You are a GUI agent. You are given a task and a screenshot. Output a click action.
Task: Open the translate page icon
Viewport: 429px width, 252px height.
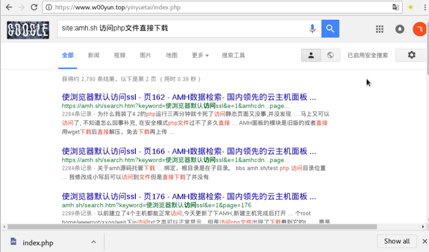pos(396,8)
